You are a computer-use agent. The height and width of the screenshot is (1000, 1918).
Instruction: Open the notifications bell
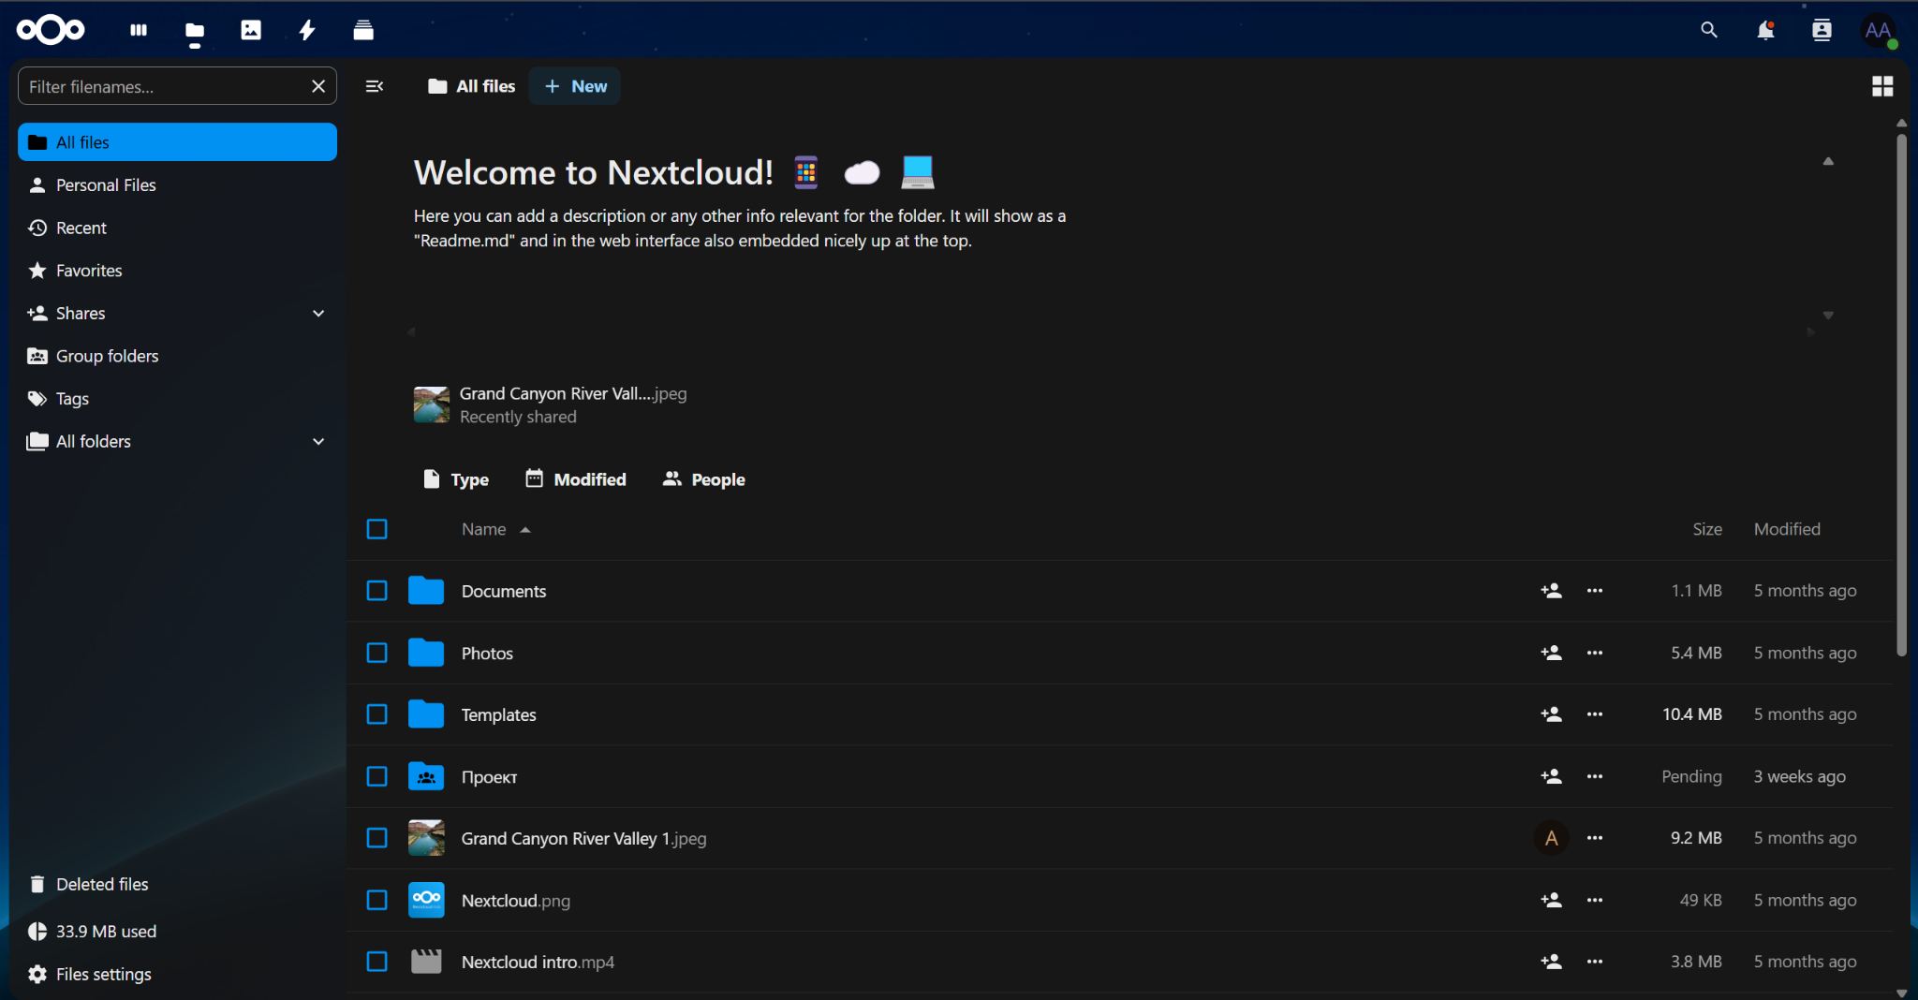[x=1765, y=30]
